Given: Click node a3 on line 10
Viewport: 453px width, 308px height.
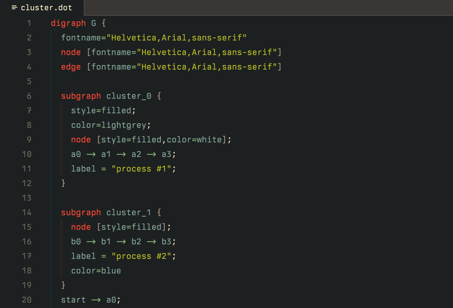Looking at the screenshot, I should click(x=167, y=154).
